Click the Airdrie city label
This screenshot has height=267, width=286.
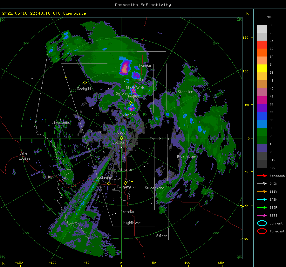(x=125, y=170)
